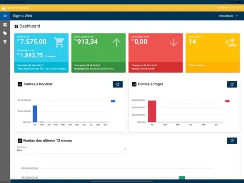
Task: Click the Contas a Receber heading
Action: [38, 84]
